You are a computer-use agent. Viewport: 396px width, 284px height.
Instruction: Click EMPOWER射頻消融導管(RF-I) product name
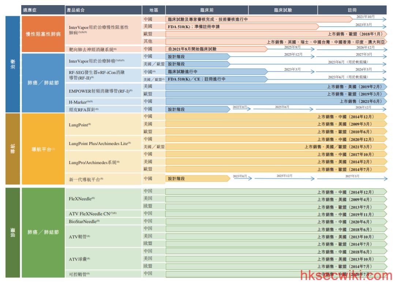click(101, 91)
